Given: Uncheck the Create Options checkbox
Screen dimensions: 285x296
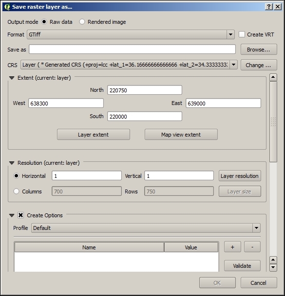Looking at the screenshot, I should 20,215.
